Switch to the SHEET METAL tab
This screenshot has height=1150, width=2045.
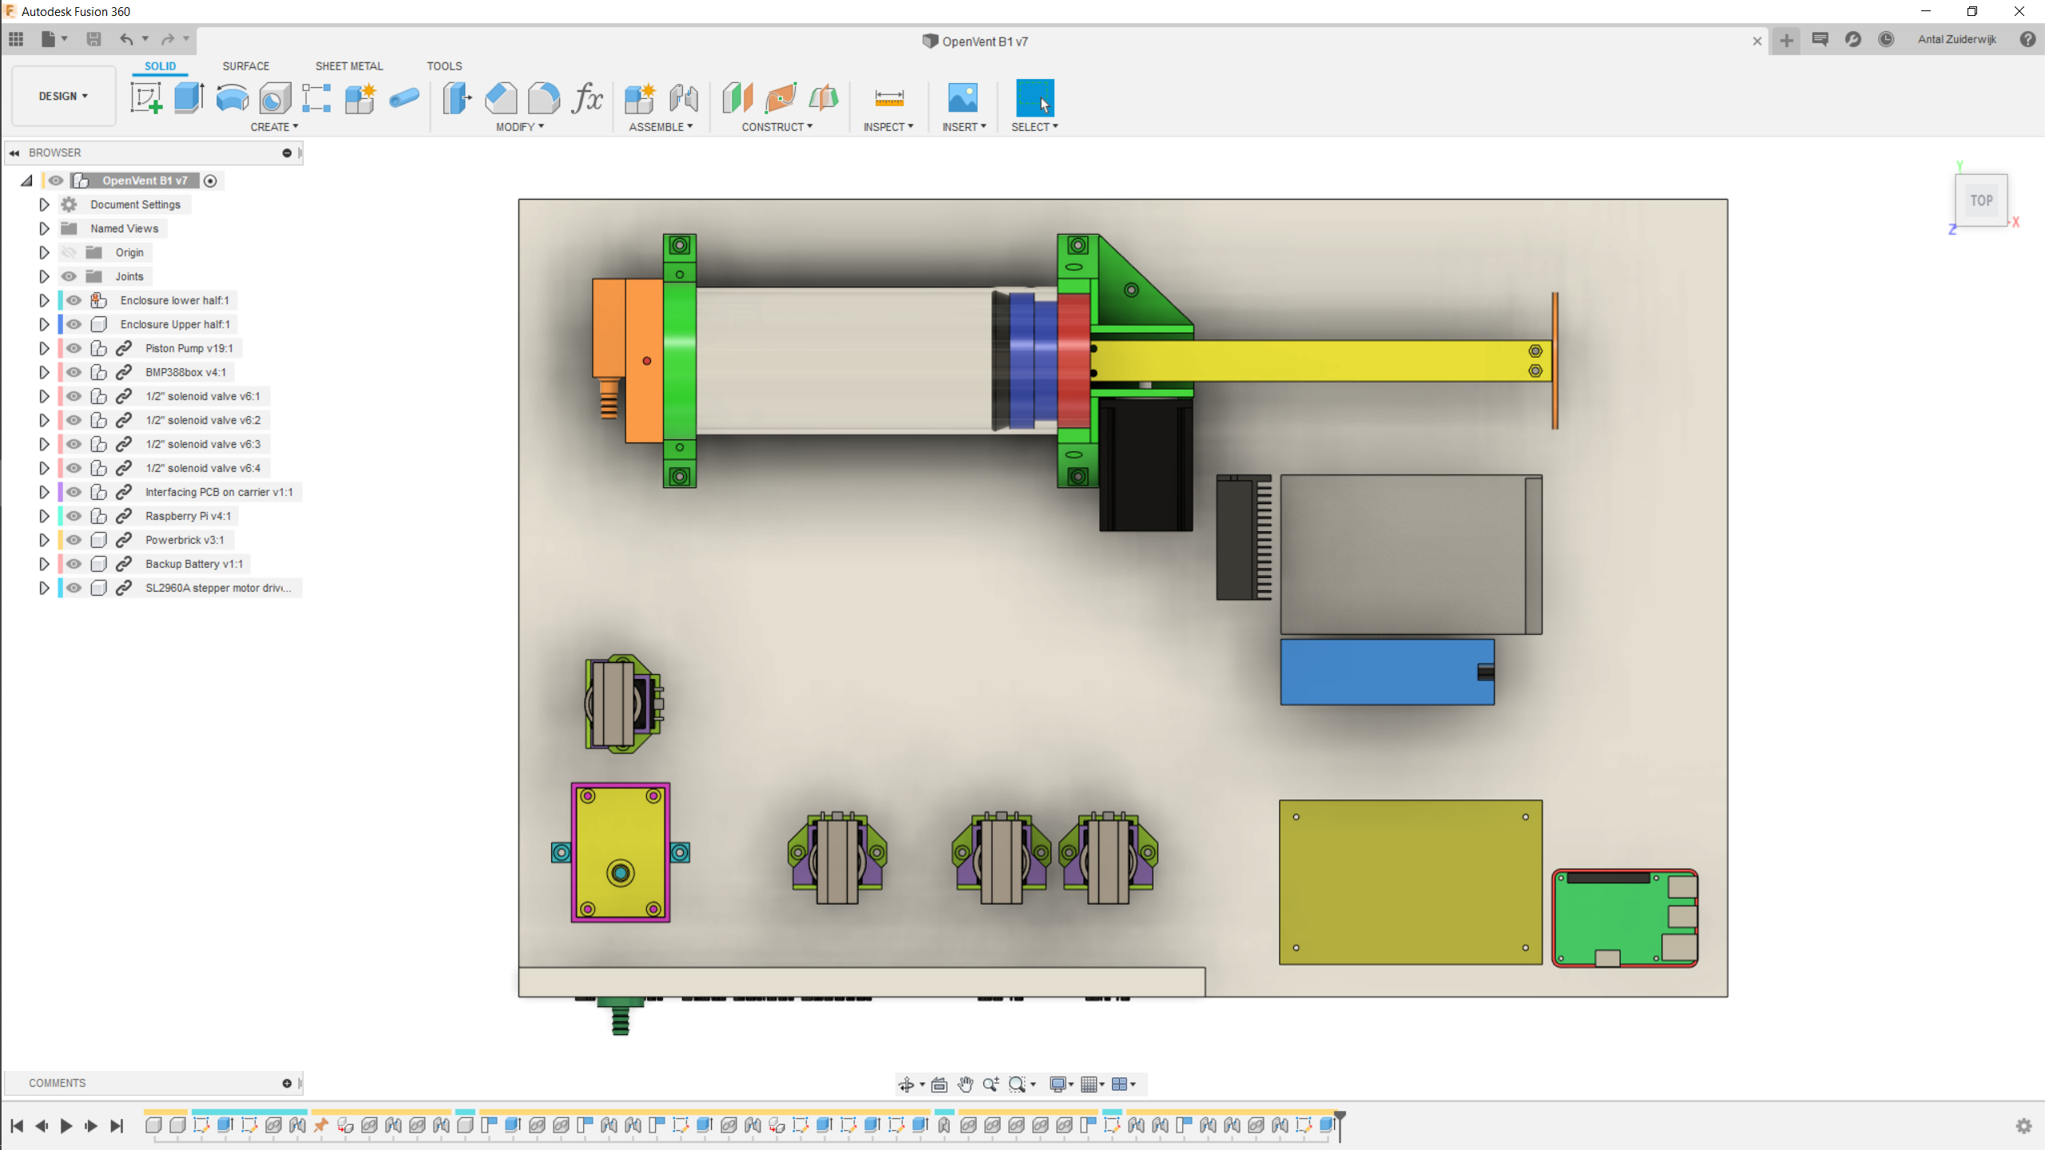coord(349,66)
